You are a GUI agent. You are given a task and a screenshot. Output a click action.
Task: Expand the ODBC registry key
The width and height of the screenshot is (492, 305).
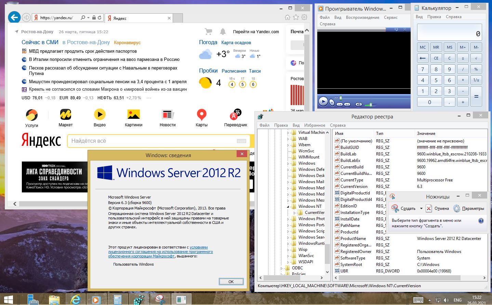point(282,268)
